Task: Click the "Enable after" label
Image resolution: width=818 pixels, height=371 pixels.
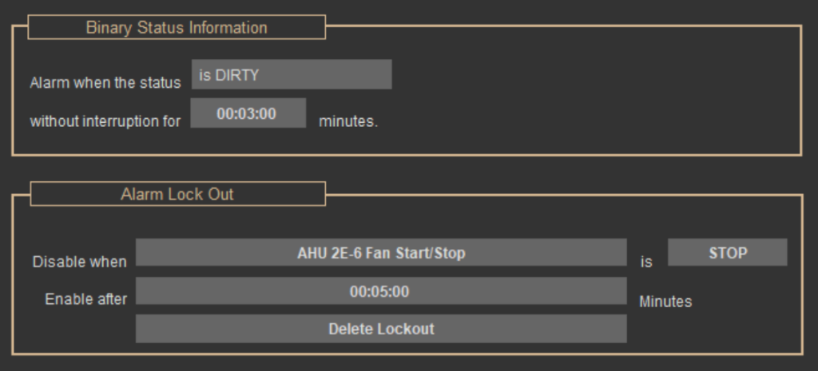Action: tap(85, 299)
